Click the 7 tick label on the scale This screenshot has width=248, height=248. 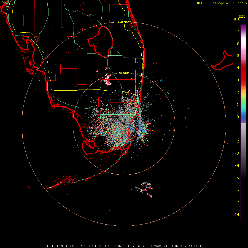click(x=238, y=31)
